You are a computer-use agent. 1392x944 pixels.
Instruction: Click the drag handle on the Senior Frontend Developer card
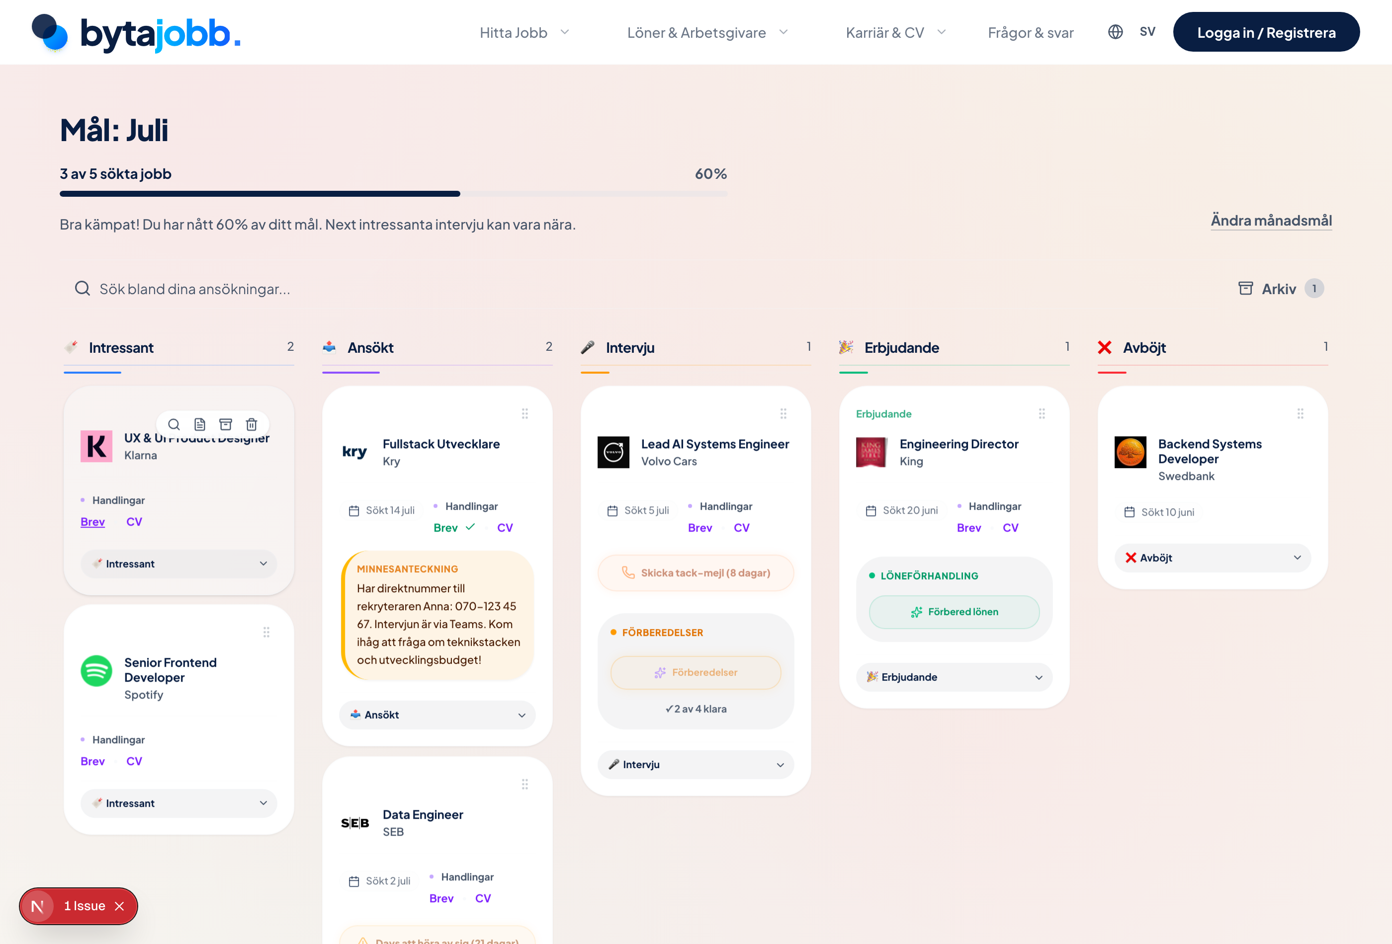(266, 632)
